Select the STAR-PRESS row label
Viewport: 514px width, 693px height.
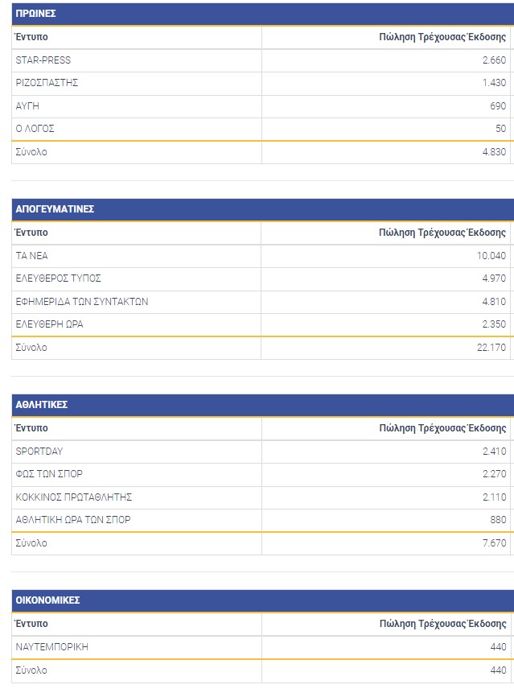(43, 60)
